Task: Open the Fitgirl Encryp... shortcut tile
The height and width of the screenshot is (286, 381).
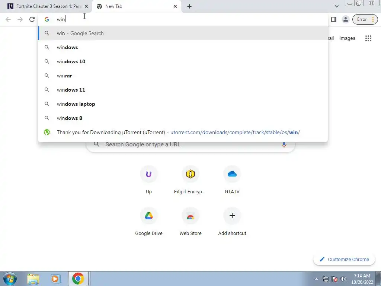Action: pyautogui.click(x=190, y=180)
